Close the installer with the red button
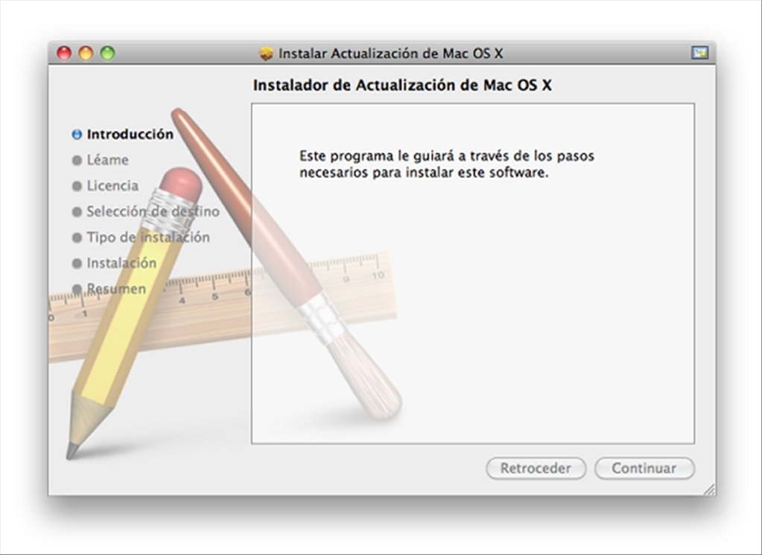The width and height of the screenshot is (762, 555). coord(64,53)
